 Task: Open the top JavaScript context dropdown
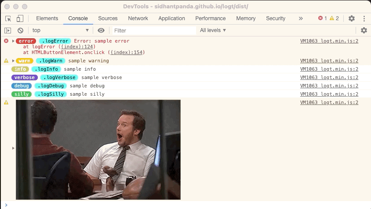[61, 30]
